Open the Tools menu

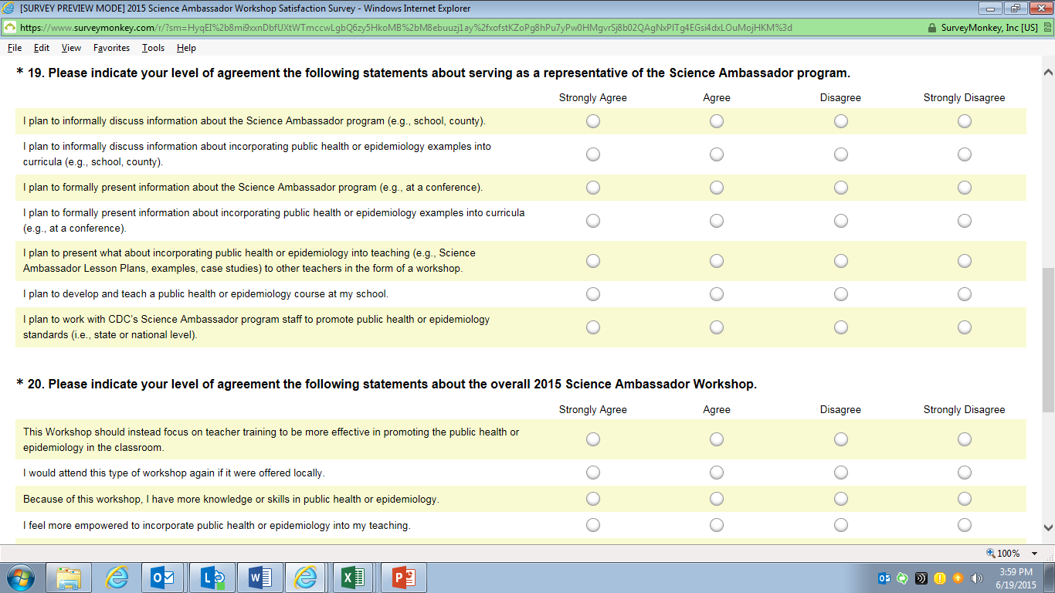pos(153,48)
